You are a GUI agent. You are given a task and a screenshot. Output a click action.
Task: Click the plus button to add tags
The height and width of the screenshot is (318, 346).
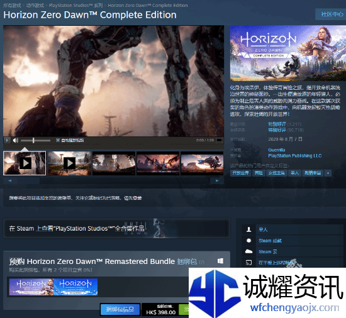(x=328, y=173)
